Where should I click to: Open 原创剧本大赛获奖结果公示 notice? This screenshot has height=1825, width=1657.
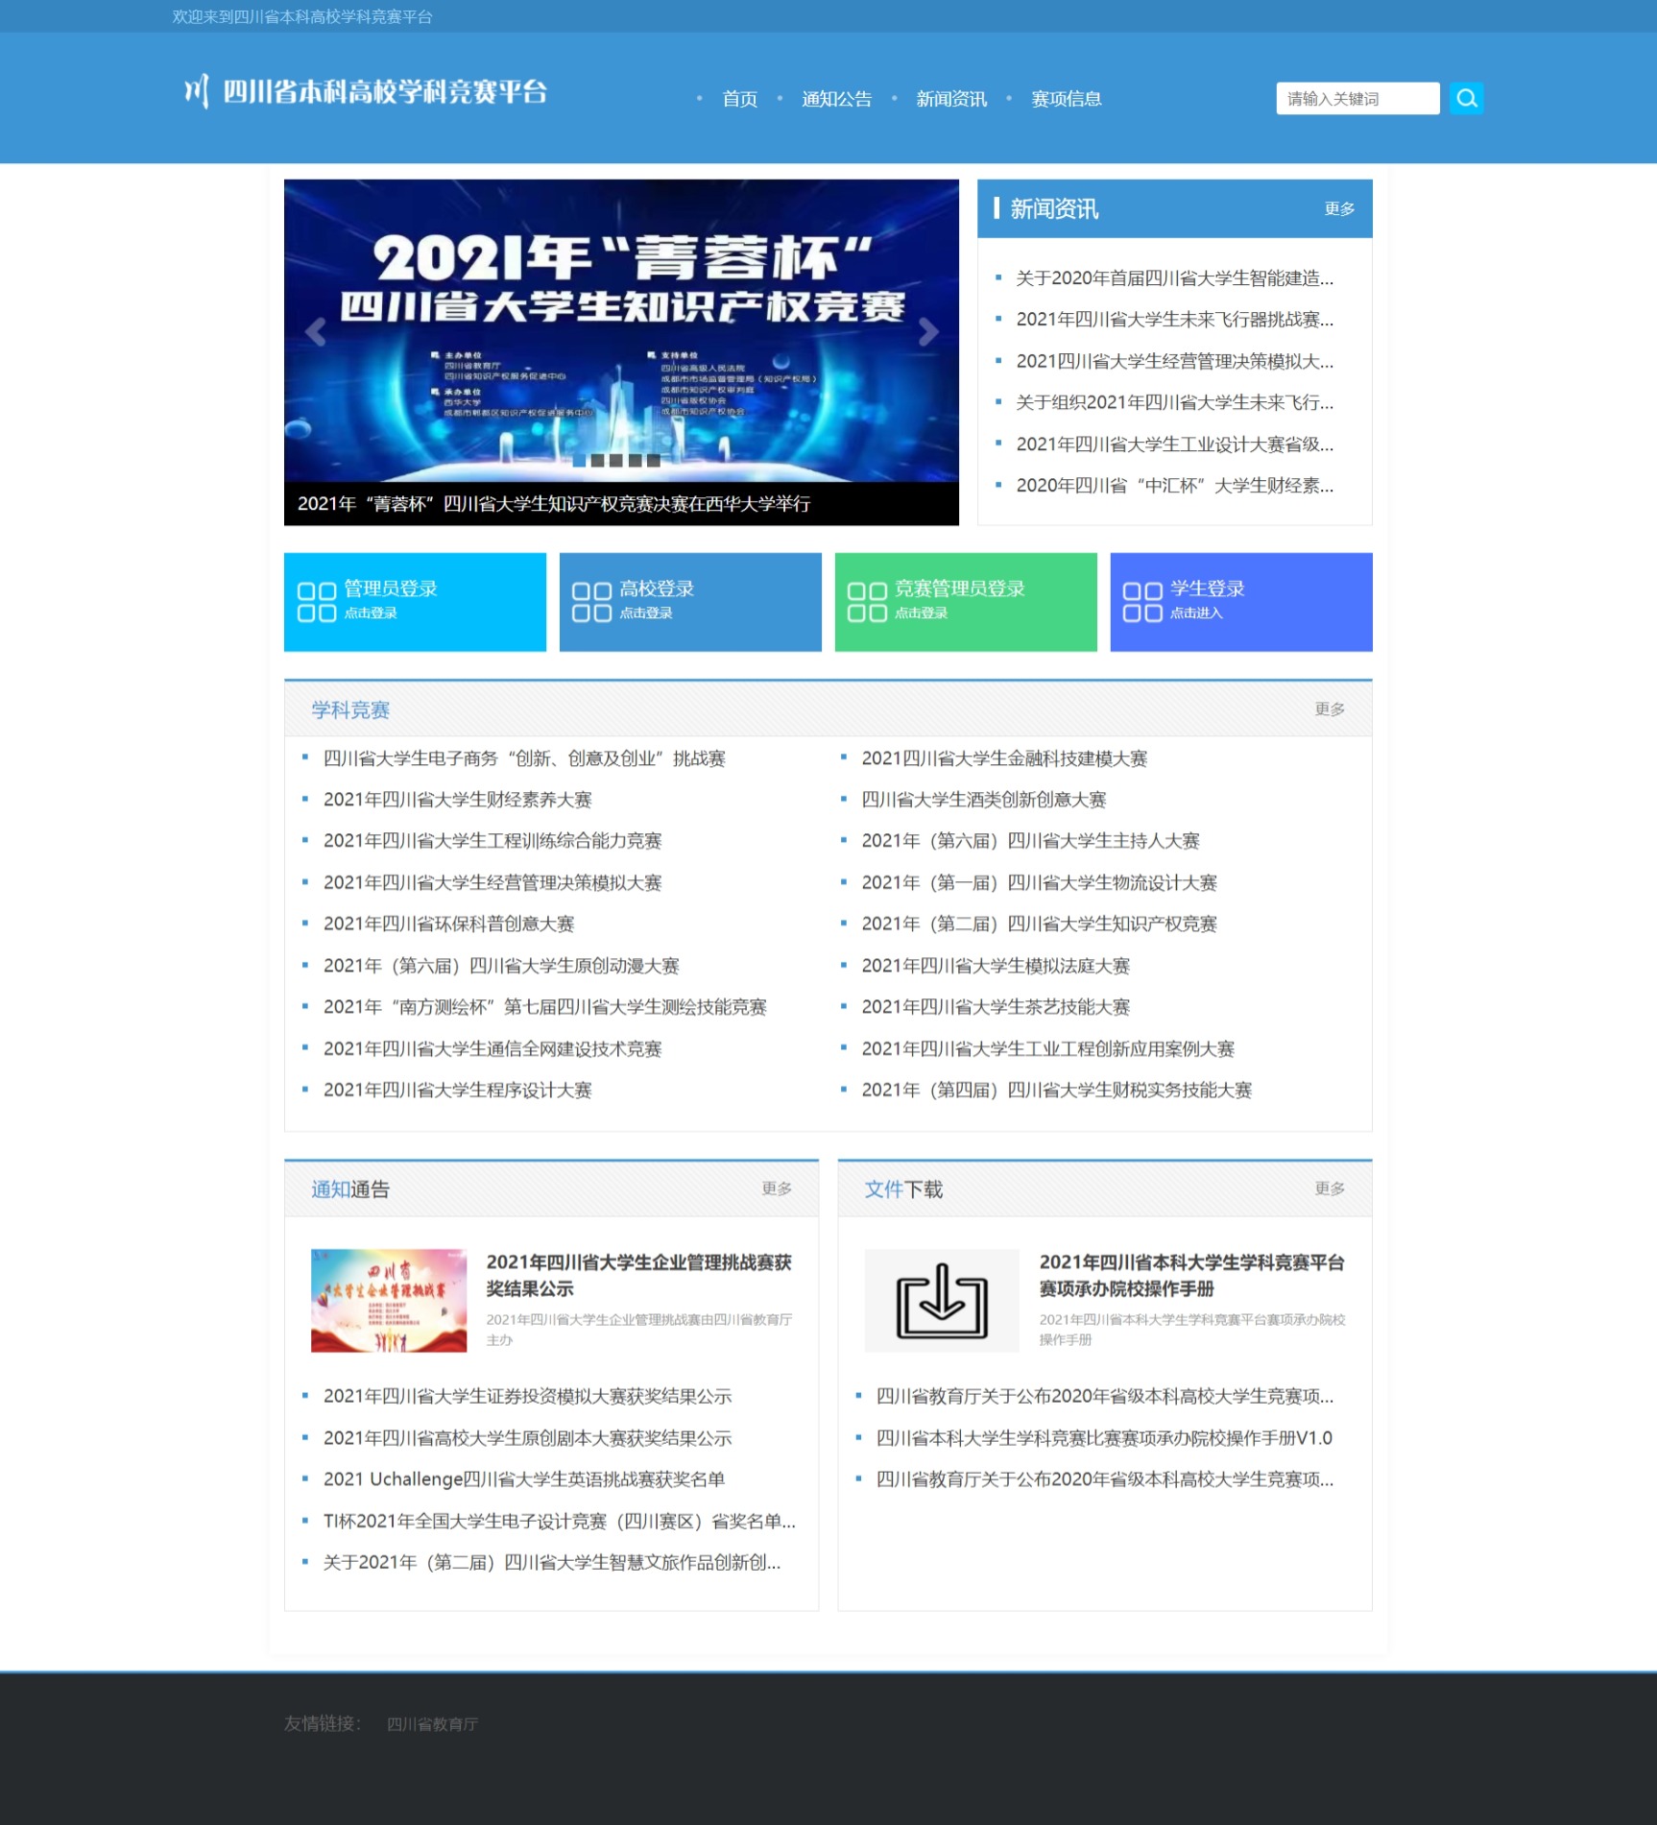coord(527,1438)
